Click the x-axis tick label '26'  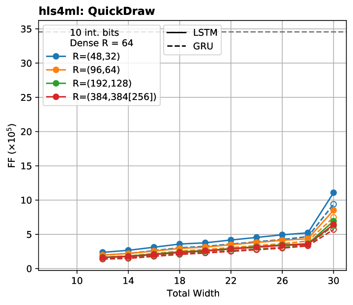(x=282, y=281)
